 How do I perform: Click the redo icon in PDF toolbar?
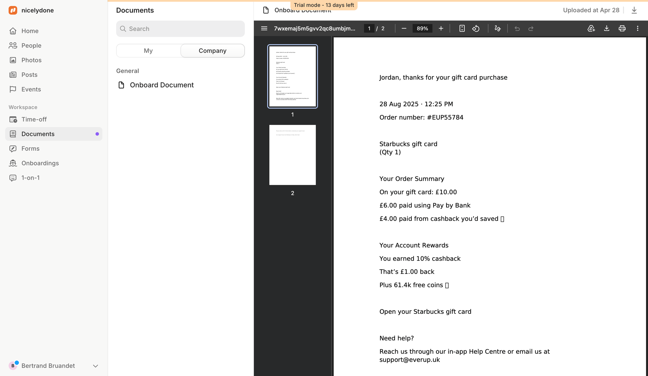click(x=531, y=28)
